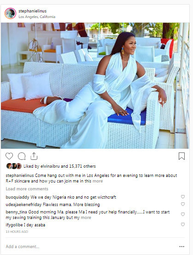Open the liker avatars beside 'Liked by'

(14, 166)
